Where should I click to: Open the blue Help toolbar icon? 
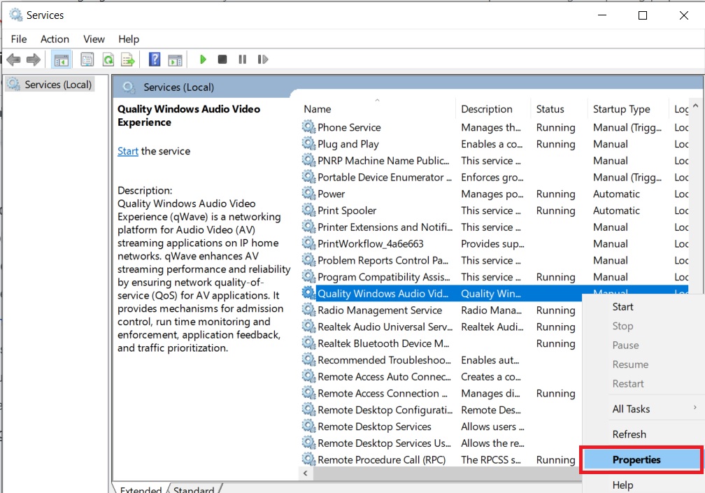pyautogui.click(x=154, y=59)
